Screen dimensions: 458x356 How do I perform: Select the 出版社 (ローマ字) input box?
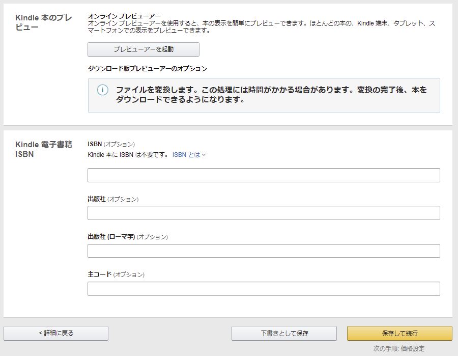tap(264, 251)
